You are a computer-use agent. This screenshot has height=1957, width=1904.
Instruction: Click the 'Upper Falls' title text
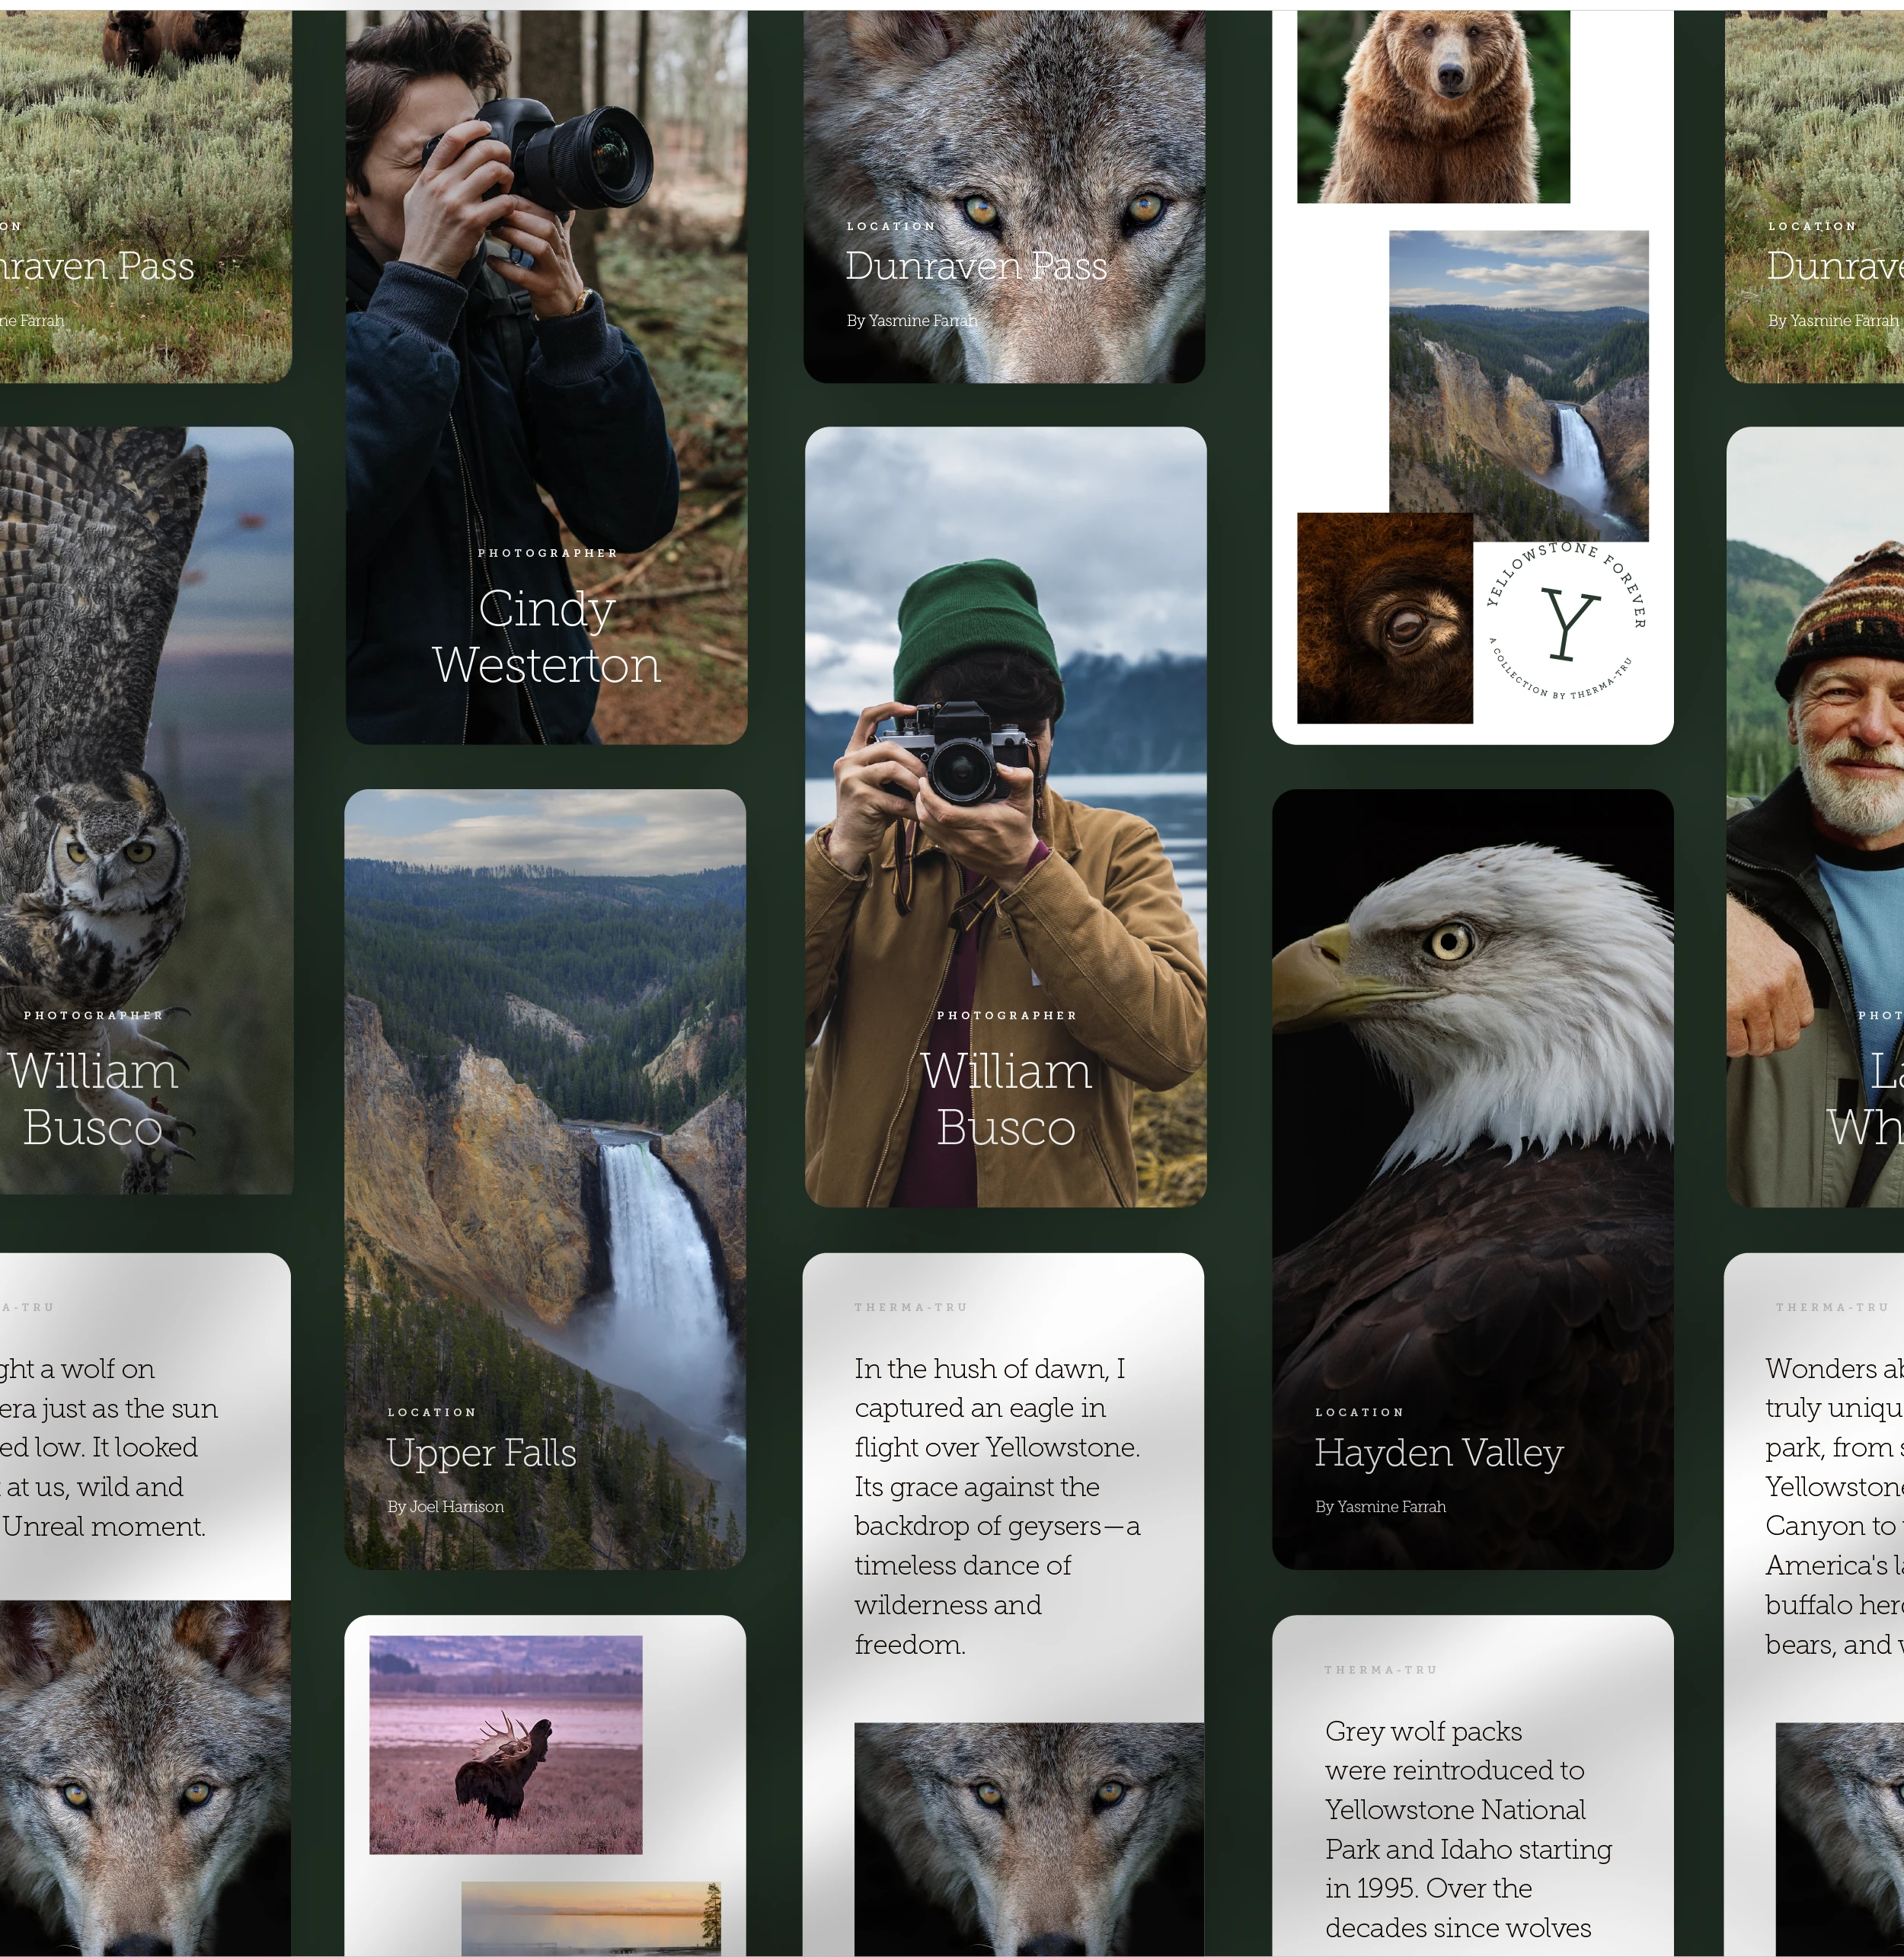[481, 1452]
